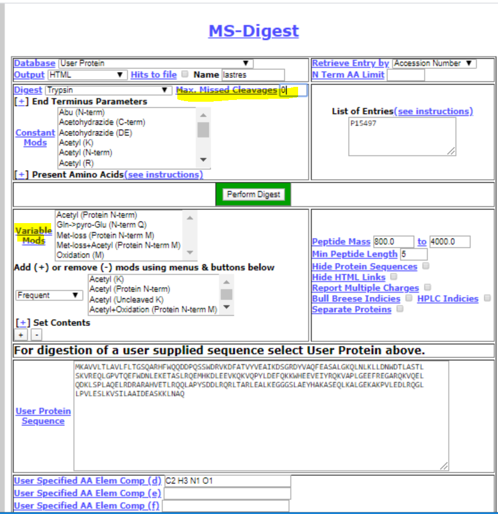Screen dimensions: 498x514
Task: Toggle the Hits to file checkbox
Action: click(x=185, y=74)
